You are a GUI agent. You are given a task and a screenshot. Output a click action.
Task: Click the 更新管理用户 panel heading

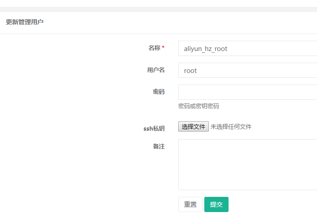[x=25, y=22]
